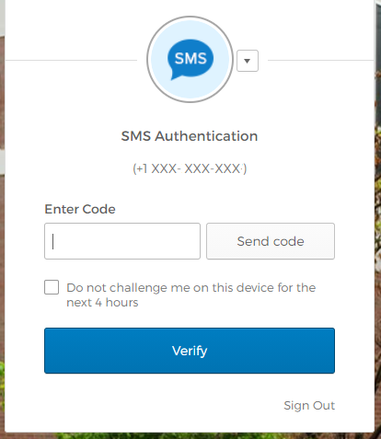Select the SMS Authentication heading text
Viewport: 381px width, 439px height.
pos(190,136)
